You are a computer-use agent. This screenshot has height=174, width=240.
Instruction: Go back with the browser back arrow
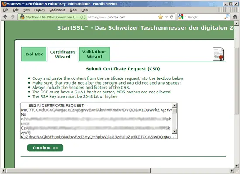5,17
